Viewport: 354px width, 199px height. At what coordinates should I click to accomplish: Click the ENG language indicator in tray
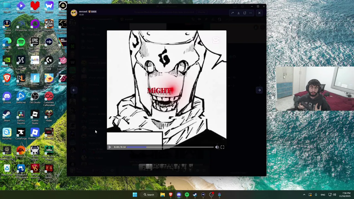[323, 195]
